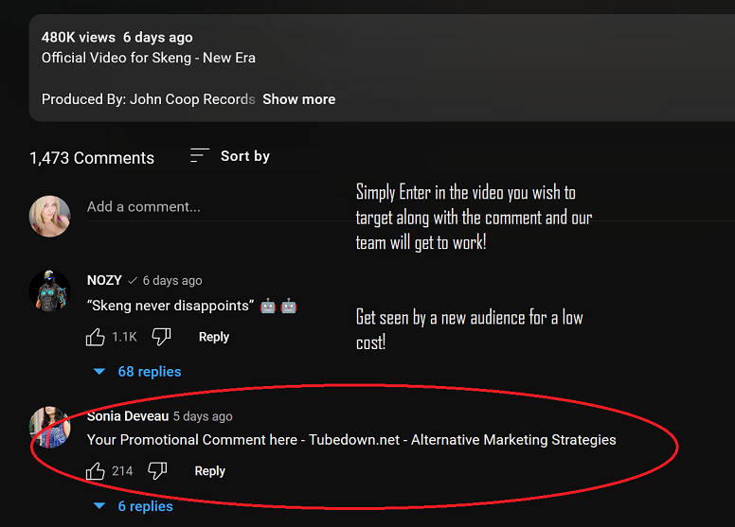Open the Sort by comments menu
The image size is (735, 527).
tap(230, 156)
